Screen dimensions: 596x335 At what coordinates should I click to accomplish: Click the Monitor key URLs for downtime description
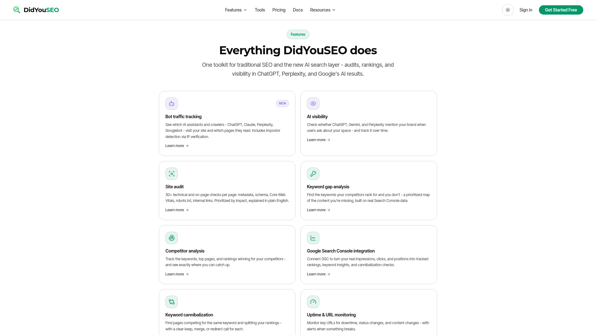[368, 326]
